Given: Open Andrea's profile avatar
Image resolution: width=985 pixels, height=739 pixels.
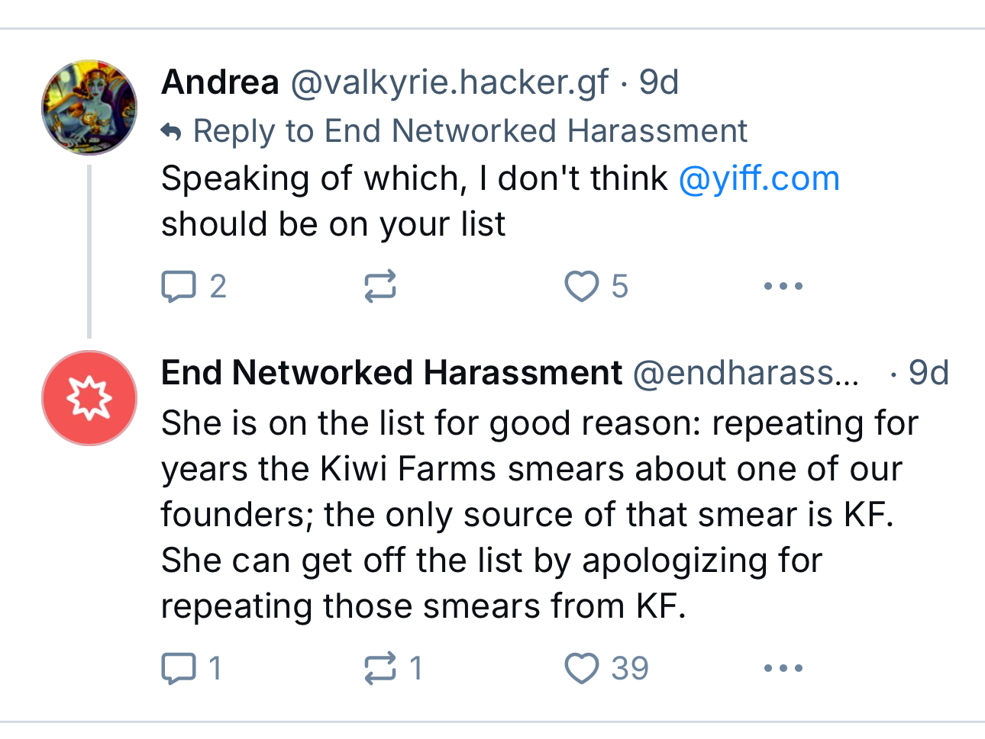Looking at the screenshot, I should 89,108.
